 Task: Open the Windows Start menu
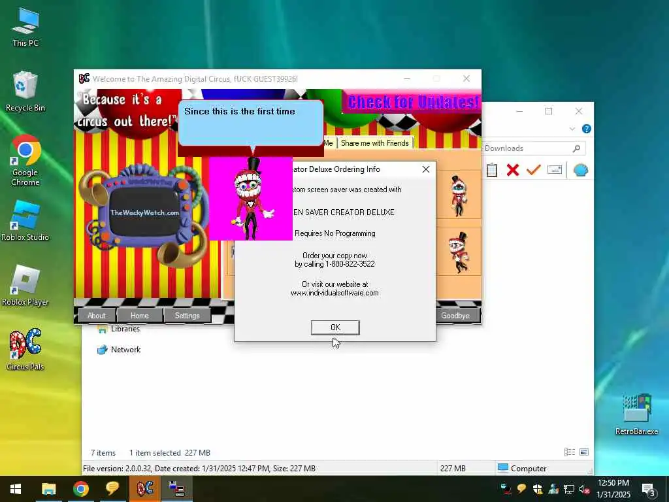[x=16, y=489]
